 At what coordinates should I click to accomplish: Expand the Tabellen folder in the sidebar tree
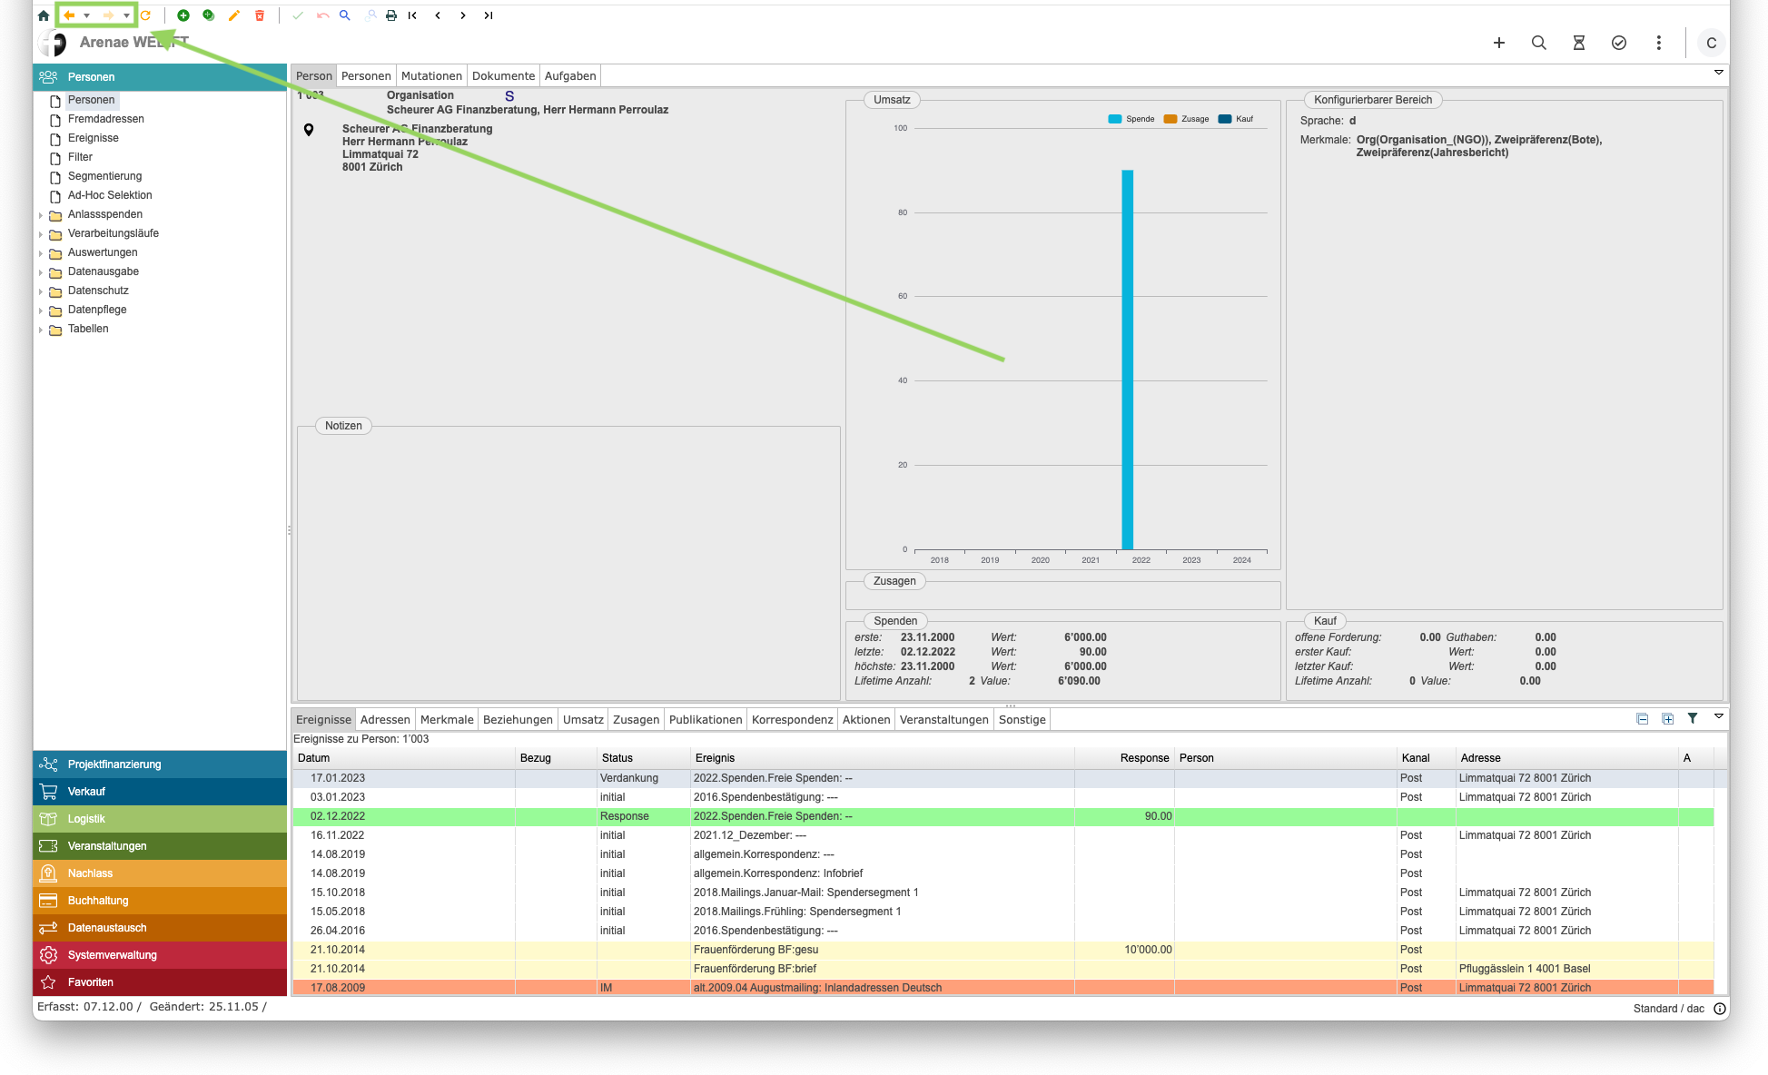click(41, 330)
